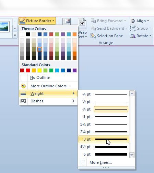
Task: Click the Weight lines icon
Action: [x=23, y=93]
